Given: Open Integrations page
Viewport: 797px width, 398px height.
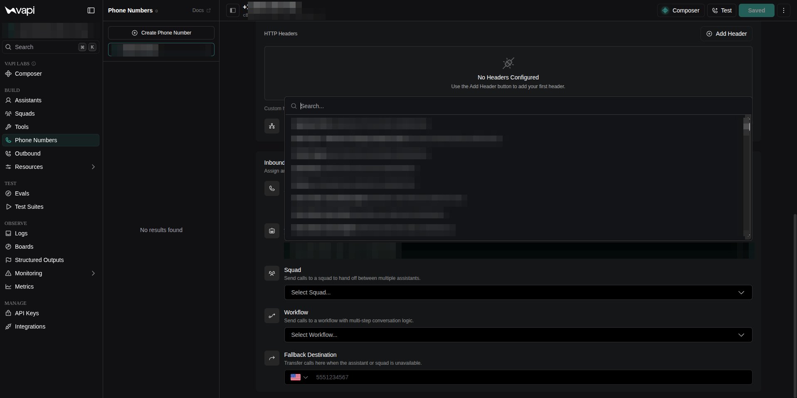Looking at the screenshot, I should click(x=51, y=326).
